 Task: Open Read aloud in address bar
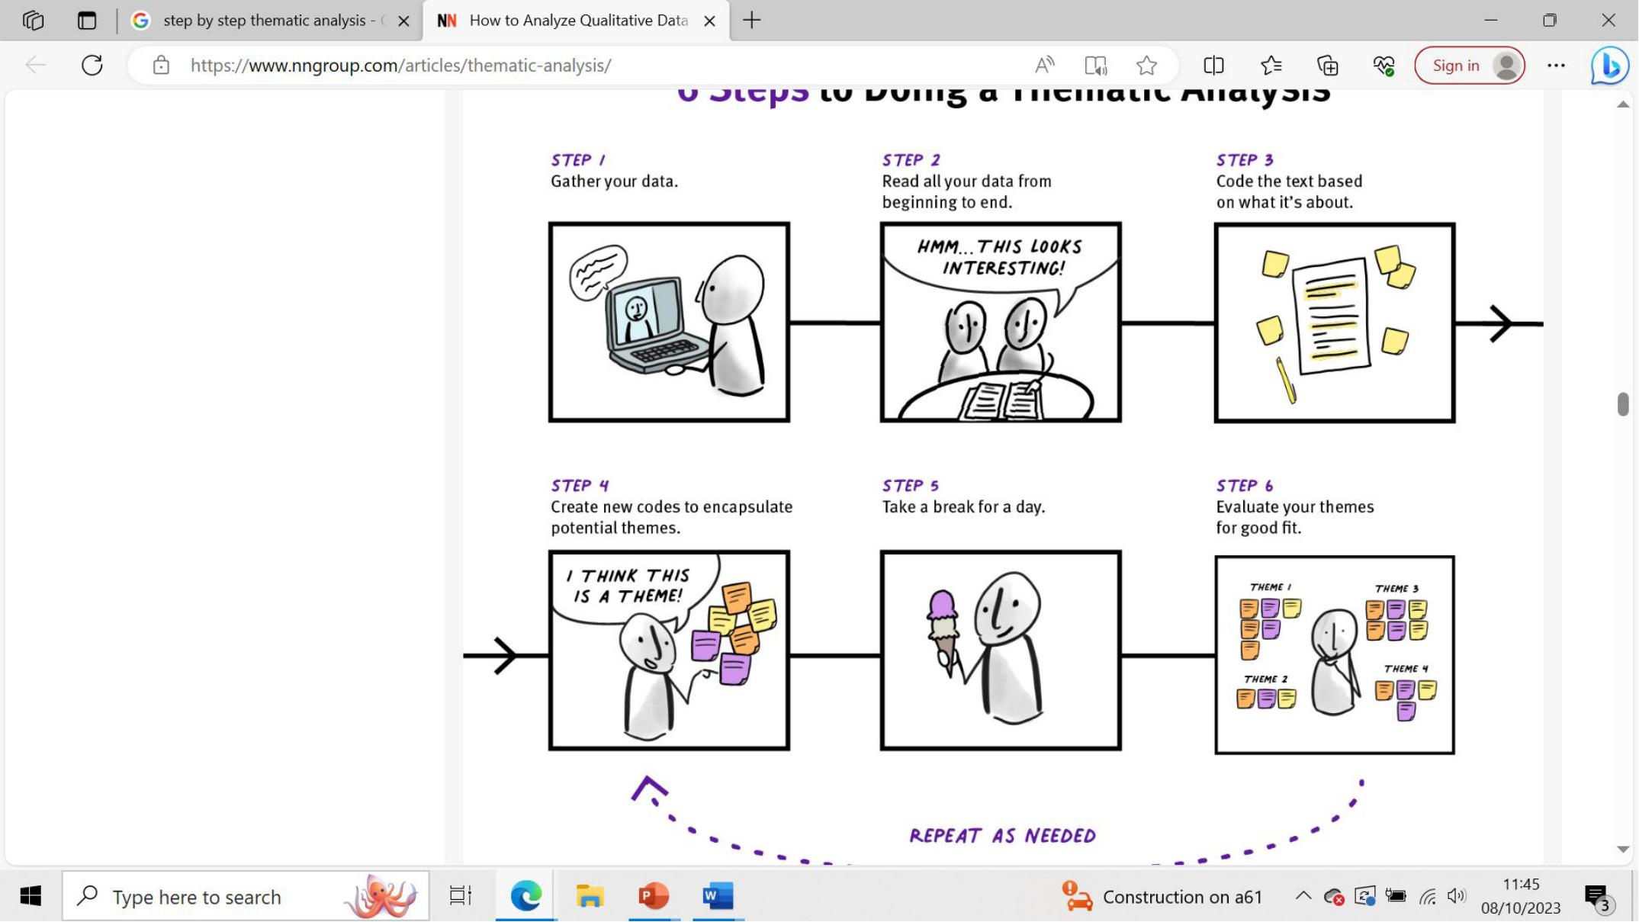[x=1044, y=66]
